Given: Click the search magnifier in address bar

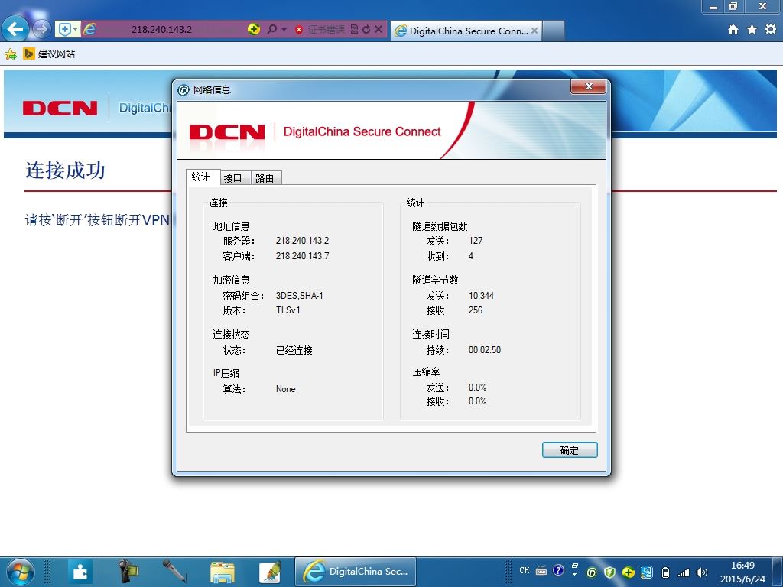Looking at the screenshot, I should [271, 30].
